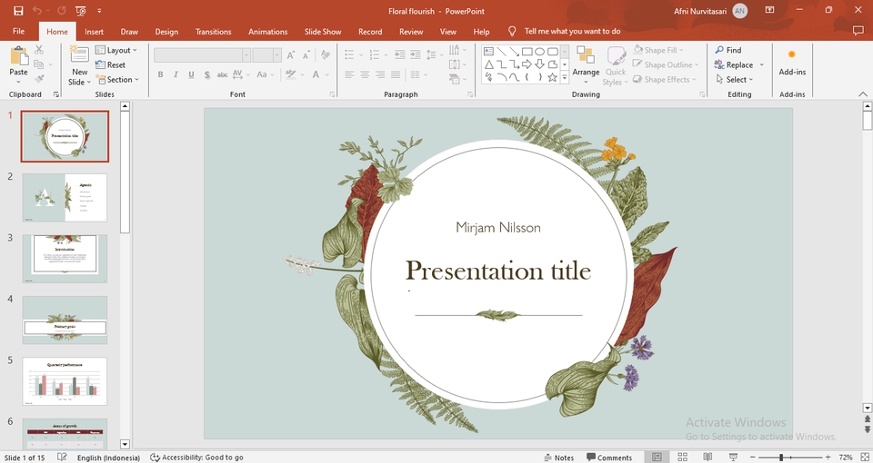873x463 pixels.
Task: Open the Select dropdown in Editing
Action: tap(735, 80)
